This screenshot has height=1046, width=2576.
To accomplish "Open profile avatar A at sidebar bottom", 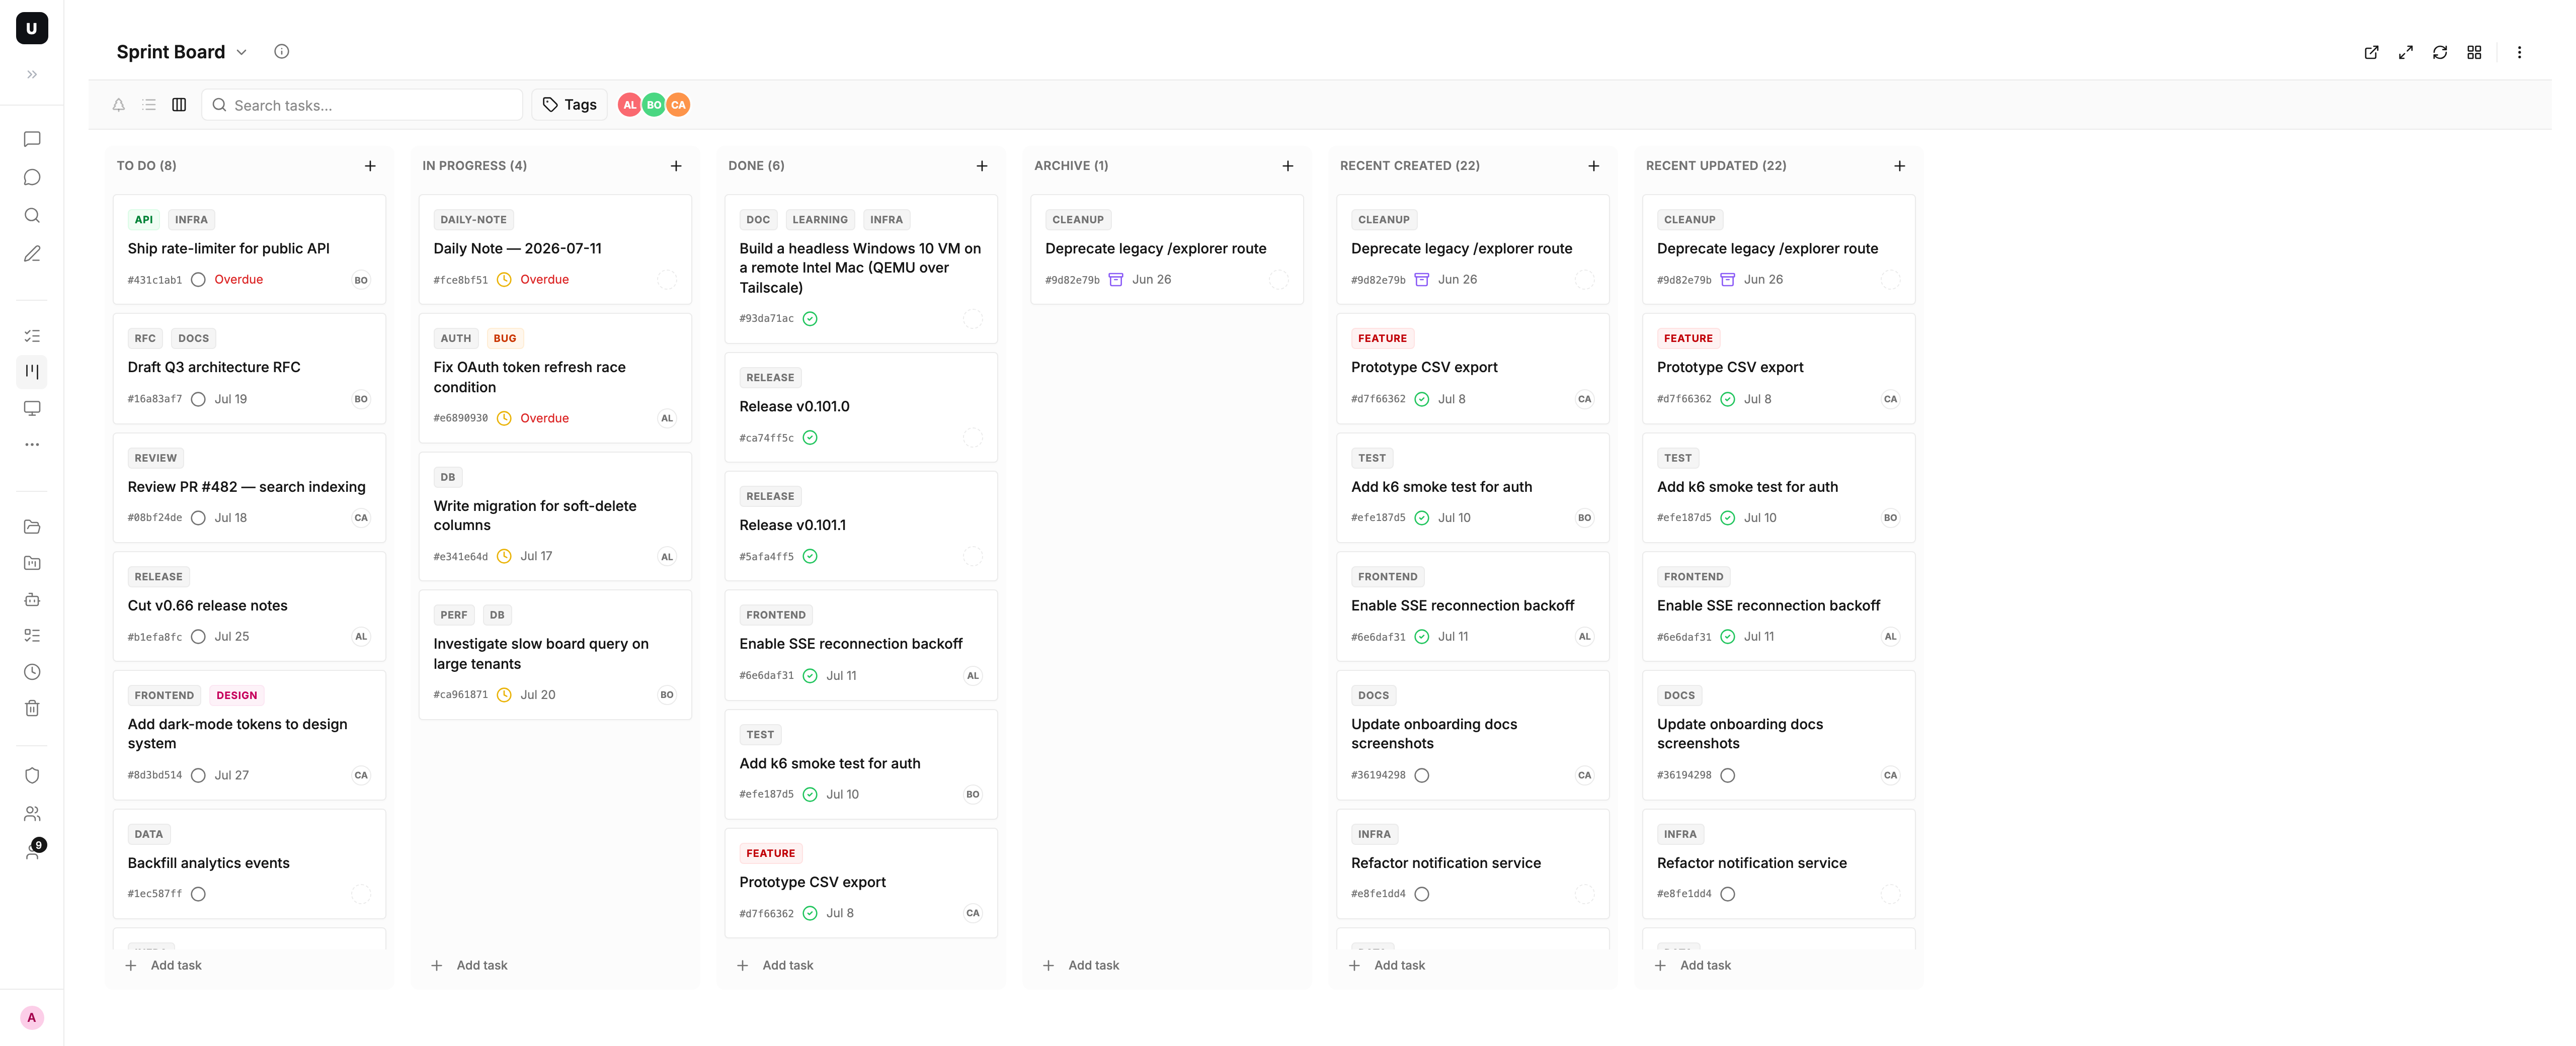I will click(32, 1017).
